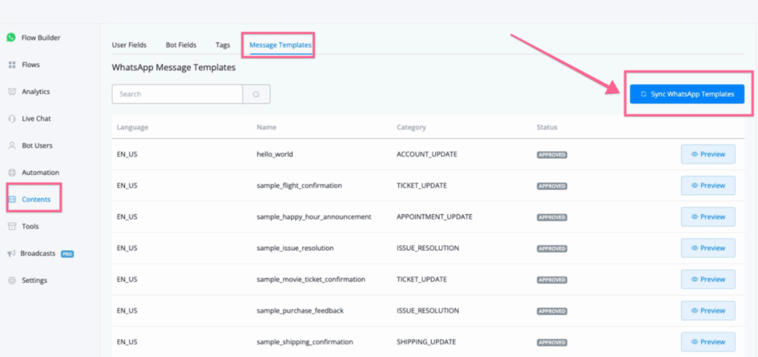Preview the hello_world template
The width and height of the screenshot is (758, 357).
point(708,154)
